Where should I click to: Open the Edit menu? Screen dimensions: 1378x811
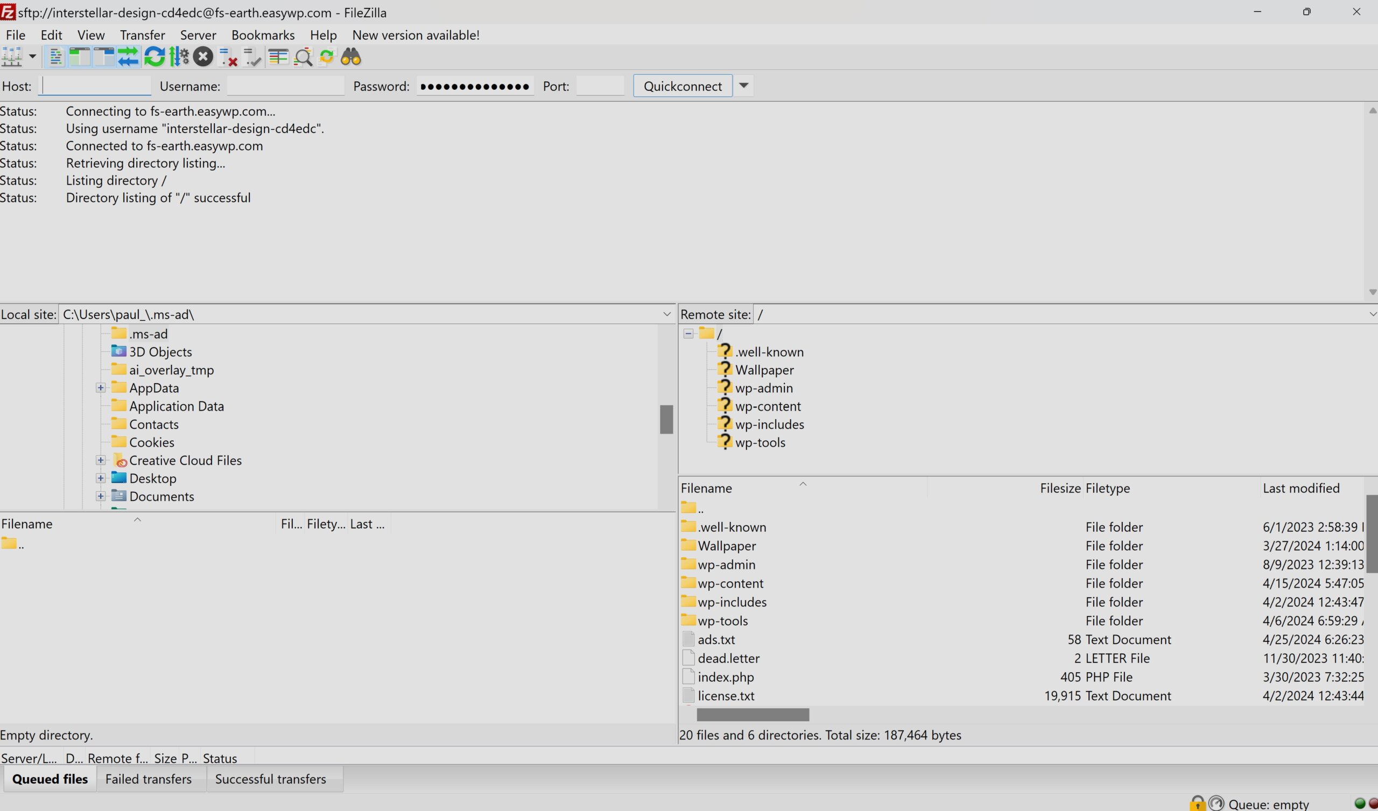pos(51,35)
